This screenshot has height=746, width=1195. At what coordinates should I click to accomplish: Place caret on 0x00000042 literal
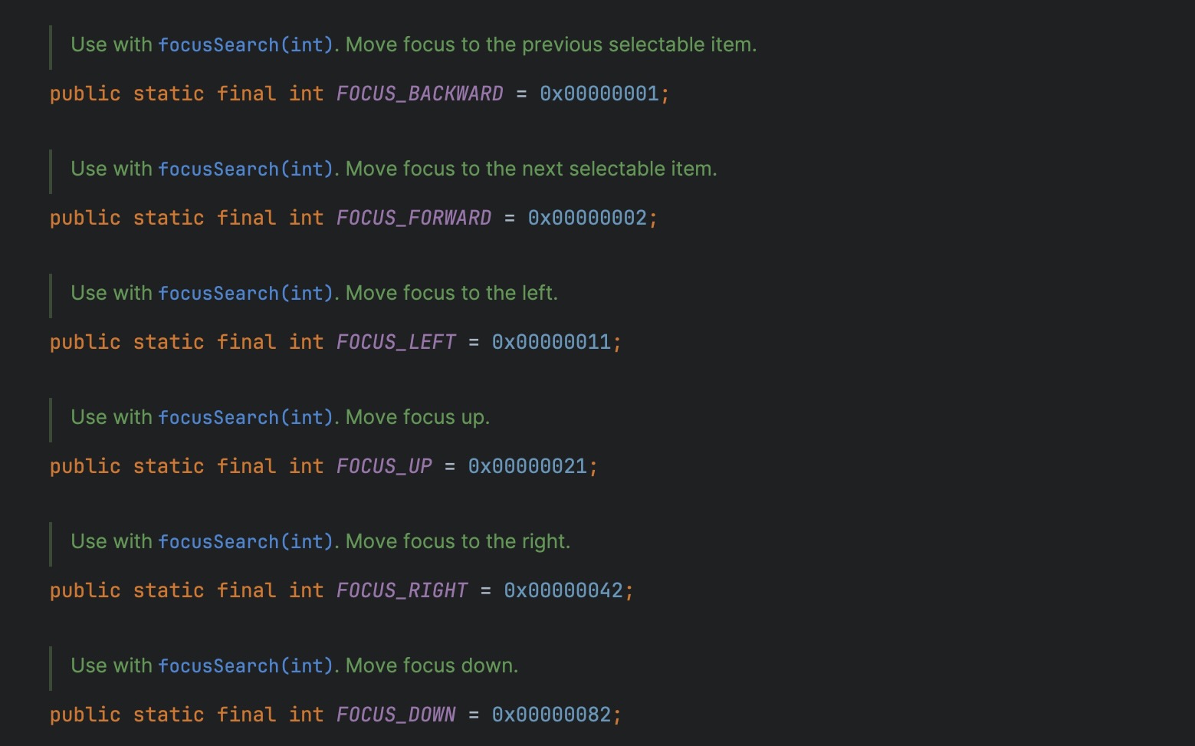[563, 590]
